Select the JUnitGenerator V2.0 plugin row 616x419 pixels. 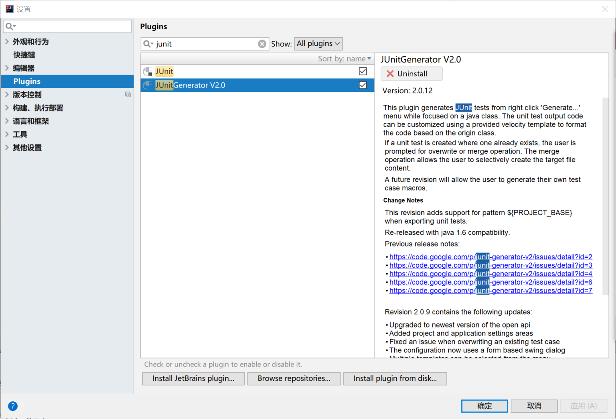tap(257, 85)
